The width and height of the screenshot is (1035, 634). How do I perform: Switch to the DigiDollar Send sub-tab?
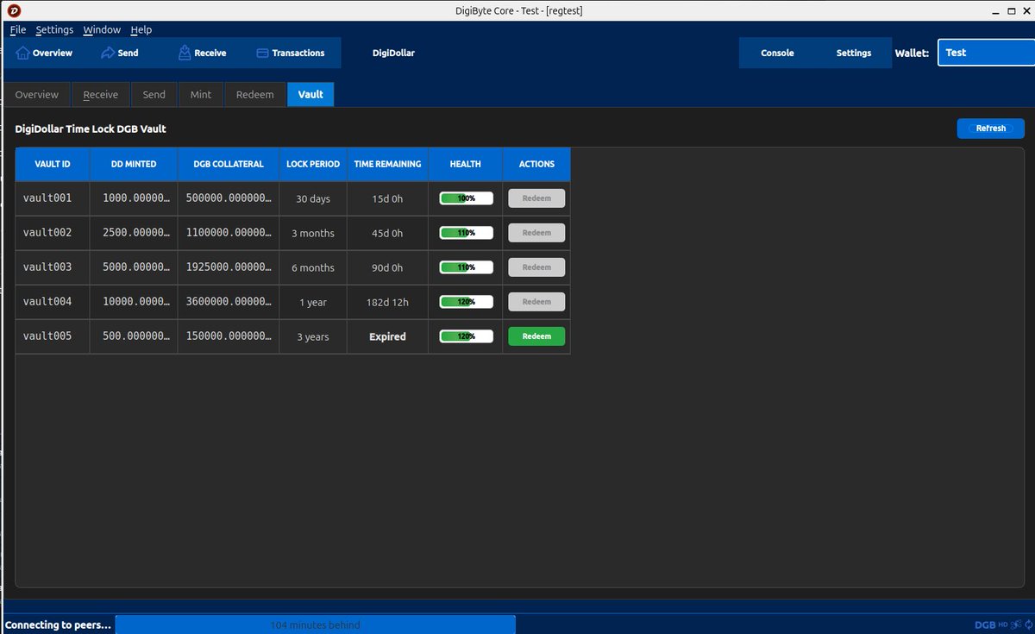(x=154, y=94)
